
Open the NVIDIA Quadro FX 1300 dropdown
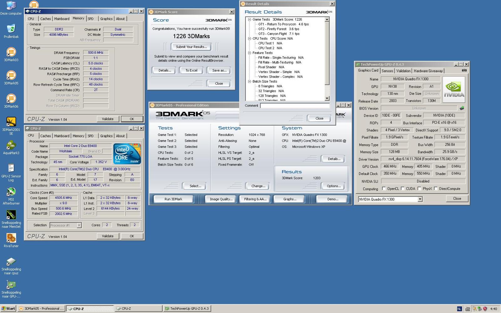tap(420, 199)
